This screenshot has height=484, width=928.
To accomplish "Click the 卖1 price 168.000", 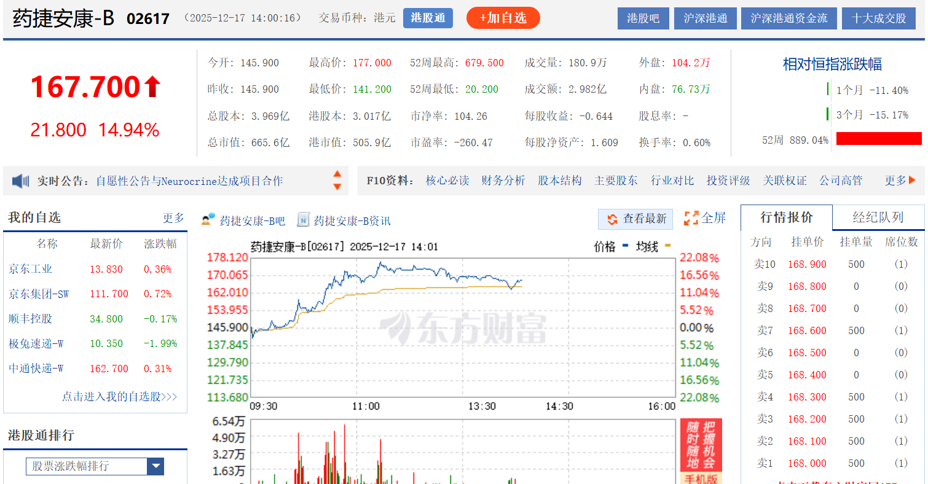I will point(807,463).
